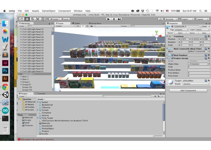Search assets by label tag icon

click(159, 96)
